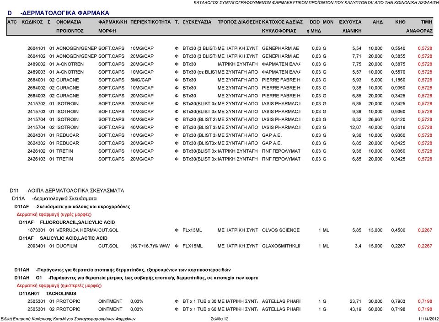The image size is (439, 322).
Task: Select product code 2426103
Action: (x=36, y=159)
